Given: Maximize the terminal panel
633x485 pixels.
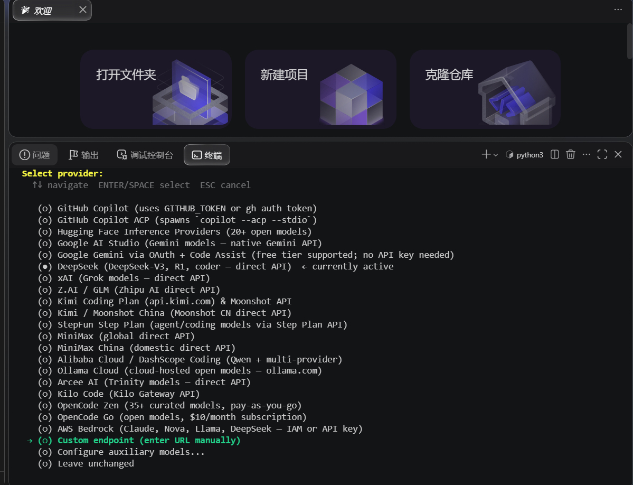Looking at the screenshot, I should (602, 154).
